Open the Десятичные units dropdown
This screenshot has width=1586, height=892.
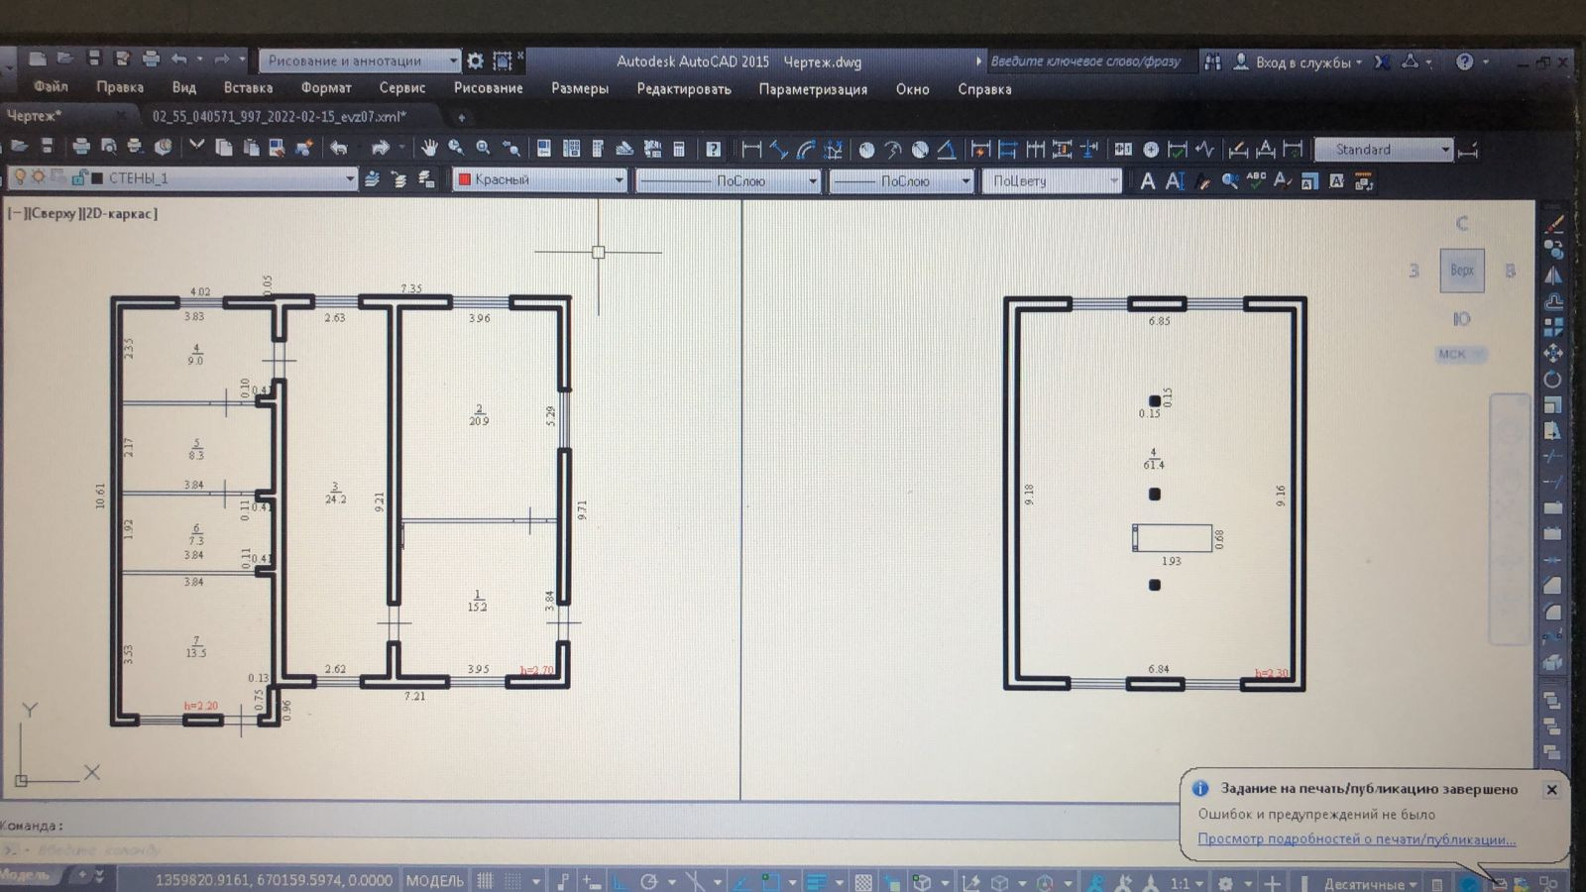click(x=1370, y=883)
